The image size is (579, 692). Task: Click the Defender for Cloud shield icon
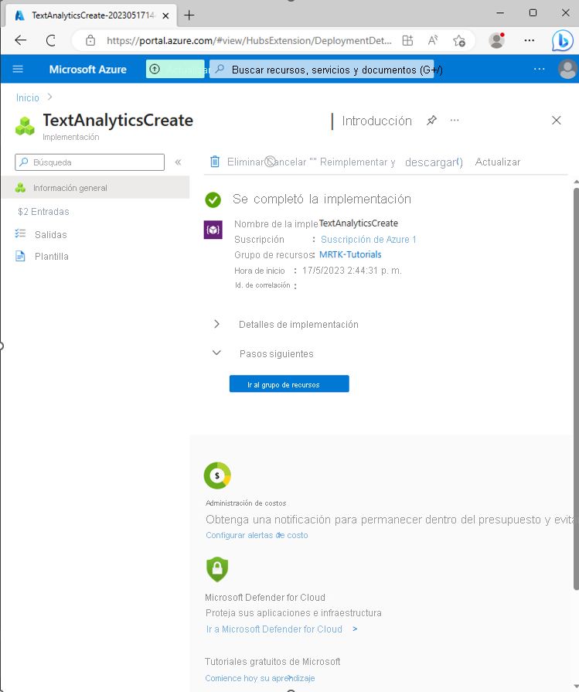coord(217,569)
